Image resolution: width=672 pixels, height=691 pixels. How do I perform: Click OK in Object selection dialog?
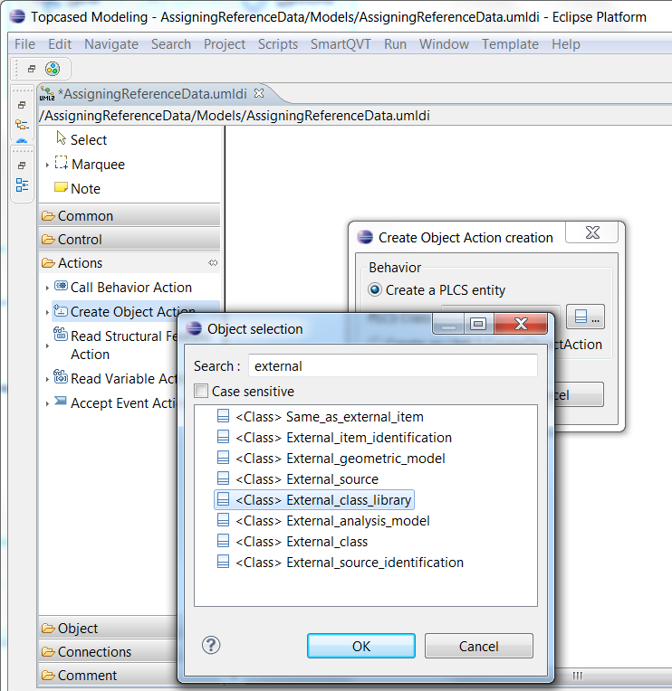(360, 646)
